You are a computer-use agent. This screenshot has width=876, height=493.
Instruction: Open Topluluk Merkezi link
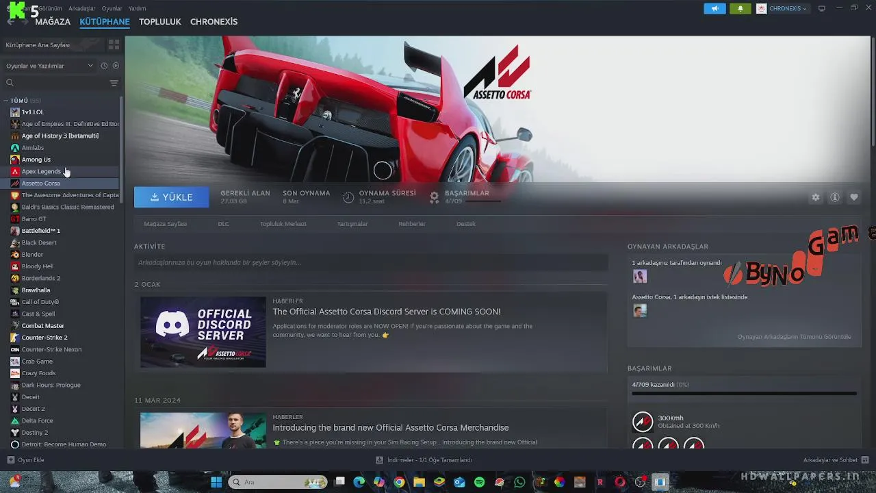pyautogui.click(x=283, y=224)
